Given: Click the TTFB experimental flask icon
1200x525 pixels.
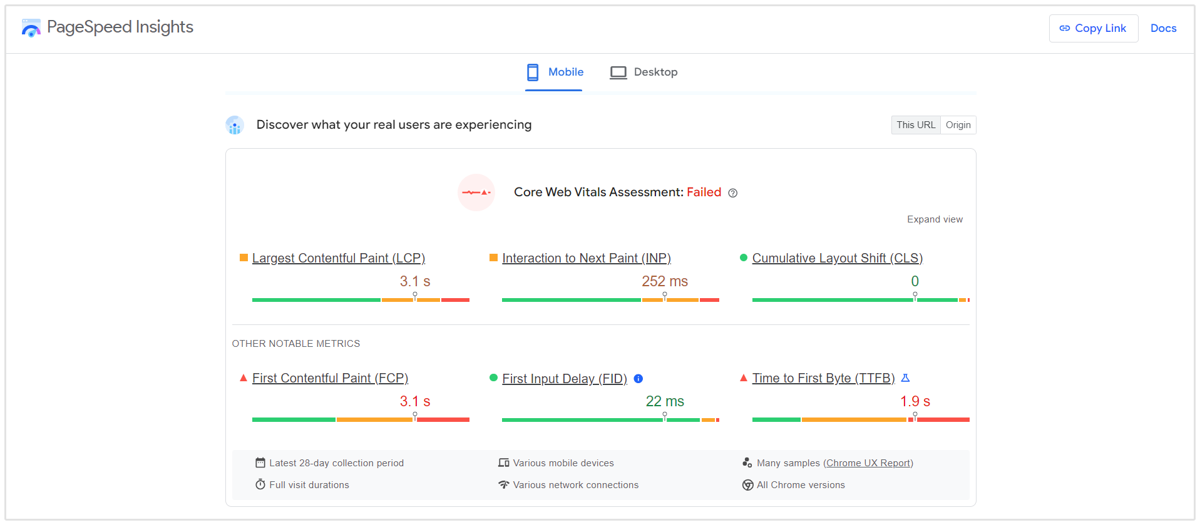Looking at the screenshot, I should [x=905, y=378].
